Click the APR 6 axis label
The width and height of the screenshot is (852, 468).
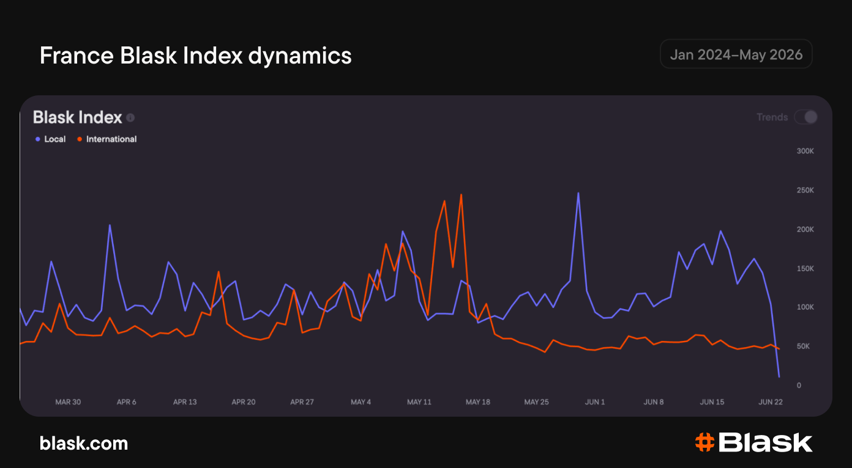pyautogui.click(x=126, y=402)
